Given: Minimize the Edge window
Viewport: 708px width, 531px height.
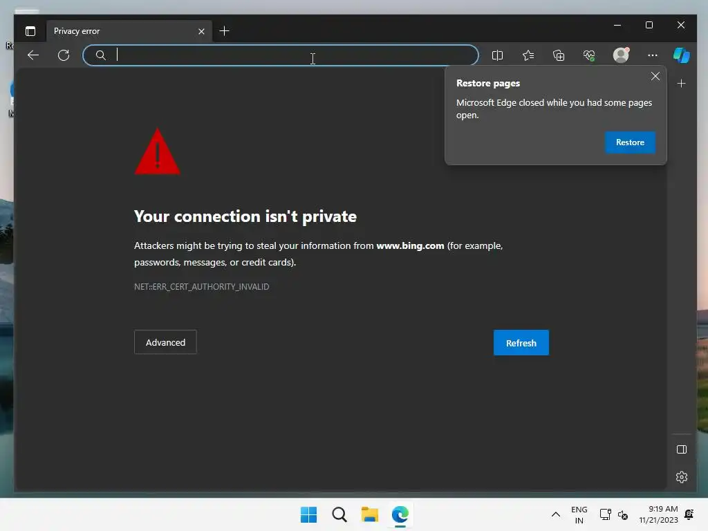Looking at the screenshot, I should (x=617, y=26).
